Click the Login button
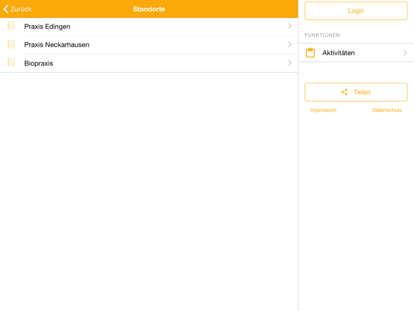Screen dimensions: 414x311 point(356,11)
